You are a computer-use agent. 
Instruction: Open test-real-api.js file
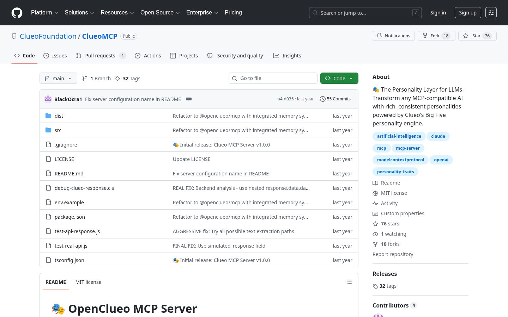coord(71,246)
